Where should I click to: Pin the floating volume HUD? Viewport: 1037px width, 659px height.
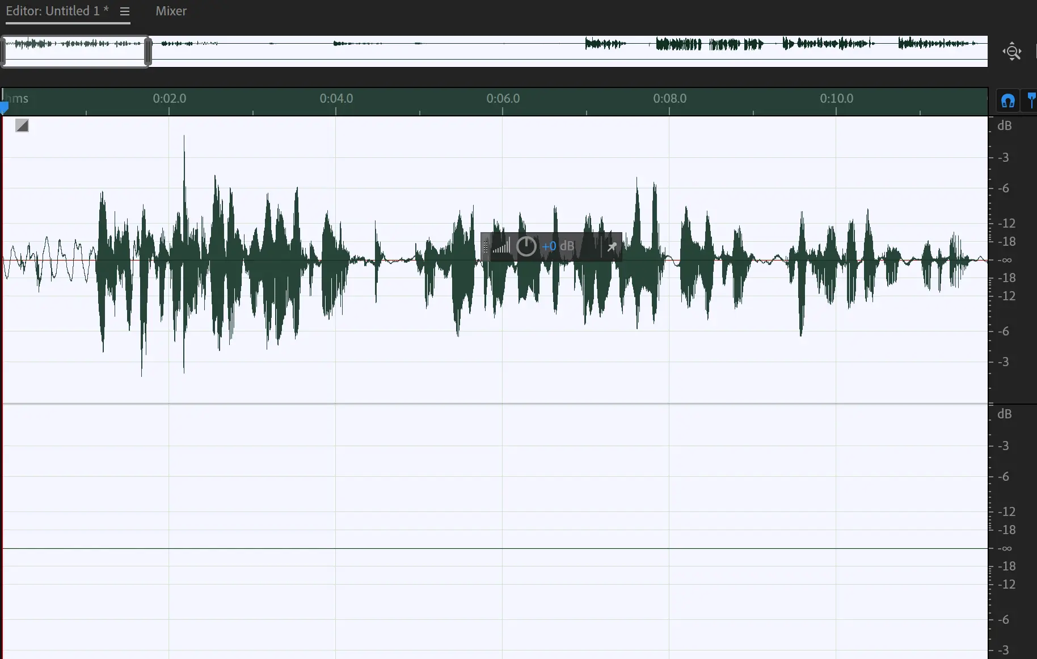coord(612,247)
